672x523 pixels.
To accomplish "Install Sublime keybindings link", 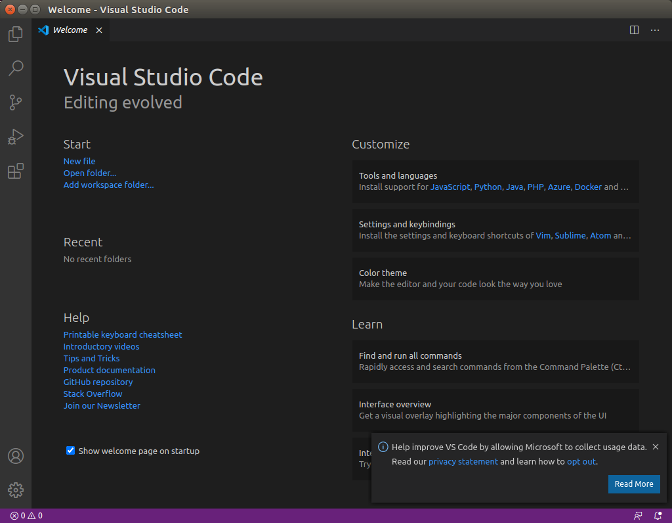I will coord(570,235).
